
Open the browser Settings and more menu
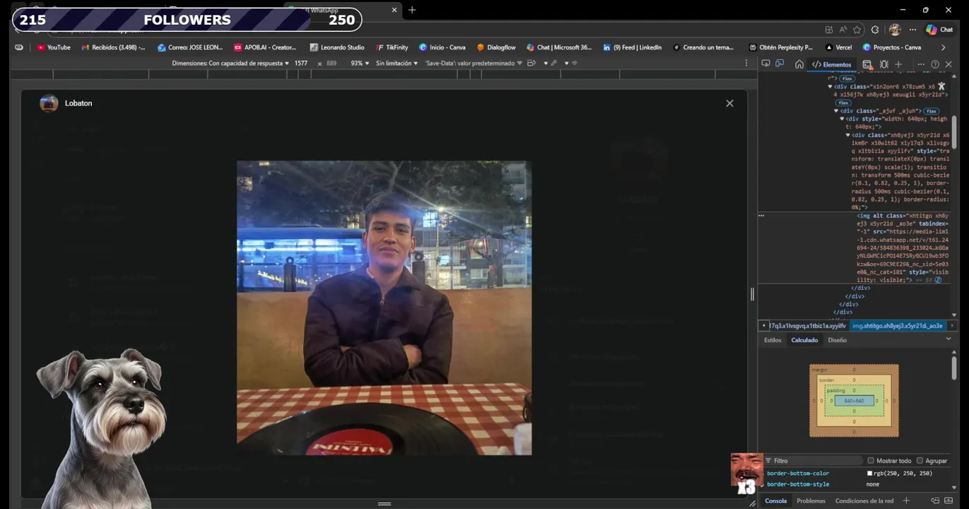coord(912,30)
